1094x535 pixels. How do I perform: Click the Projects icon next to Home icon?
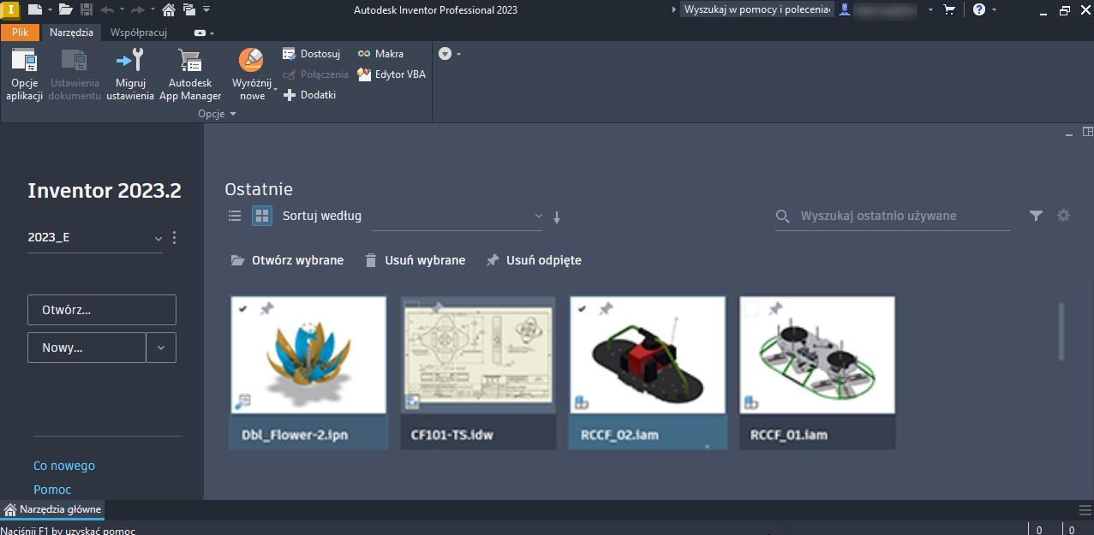[x=188, y=10]
